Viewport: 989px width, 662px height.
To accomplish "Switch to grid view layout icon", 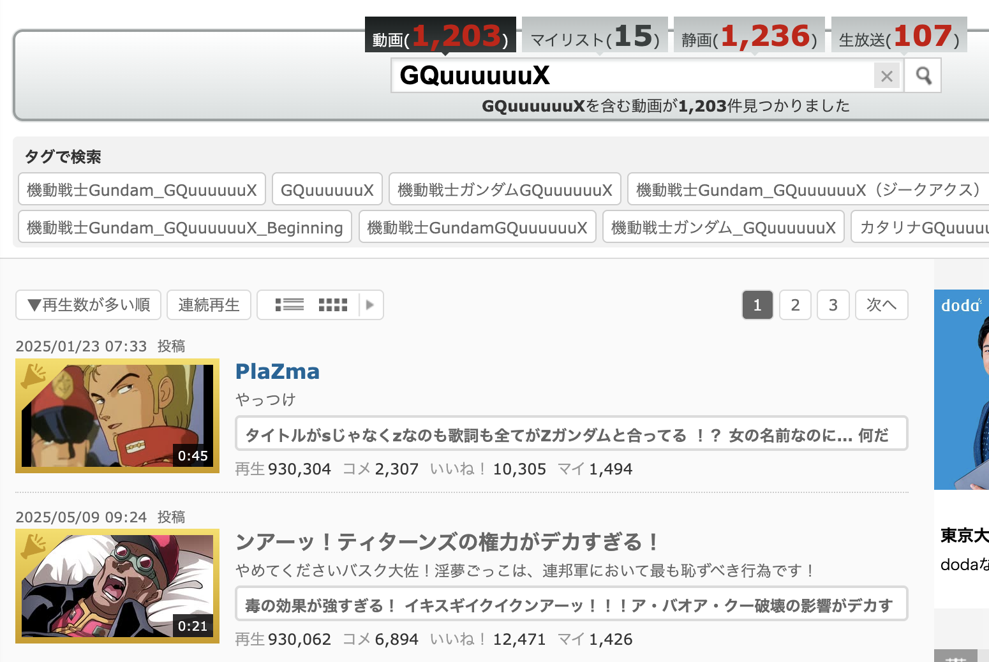I will tap(333, 305).
